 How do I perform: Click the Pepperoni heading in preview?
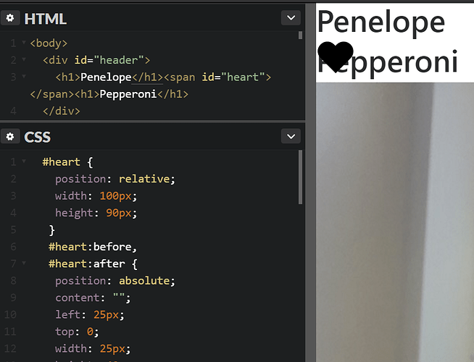pos(388,62)
